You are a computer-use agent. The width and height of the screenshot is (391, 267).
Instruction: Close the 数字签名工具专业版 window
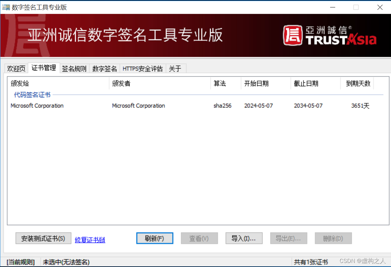380,7
